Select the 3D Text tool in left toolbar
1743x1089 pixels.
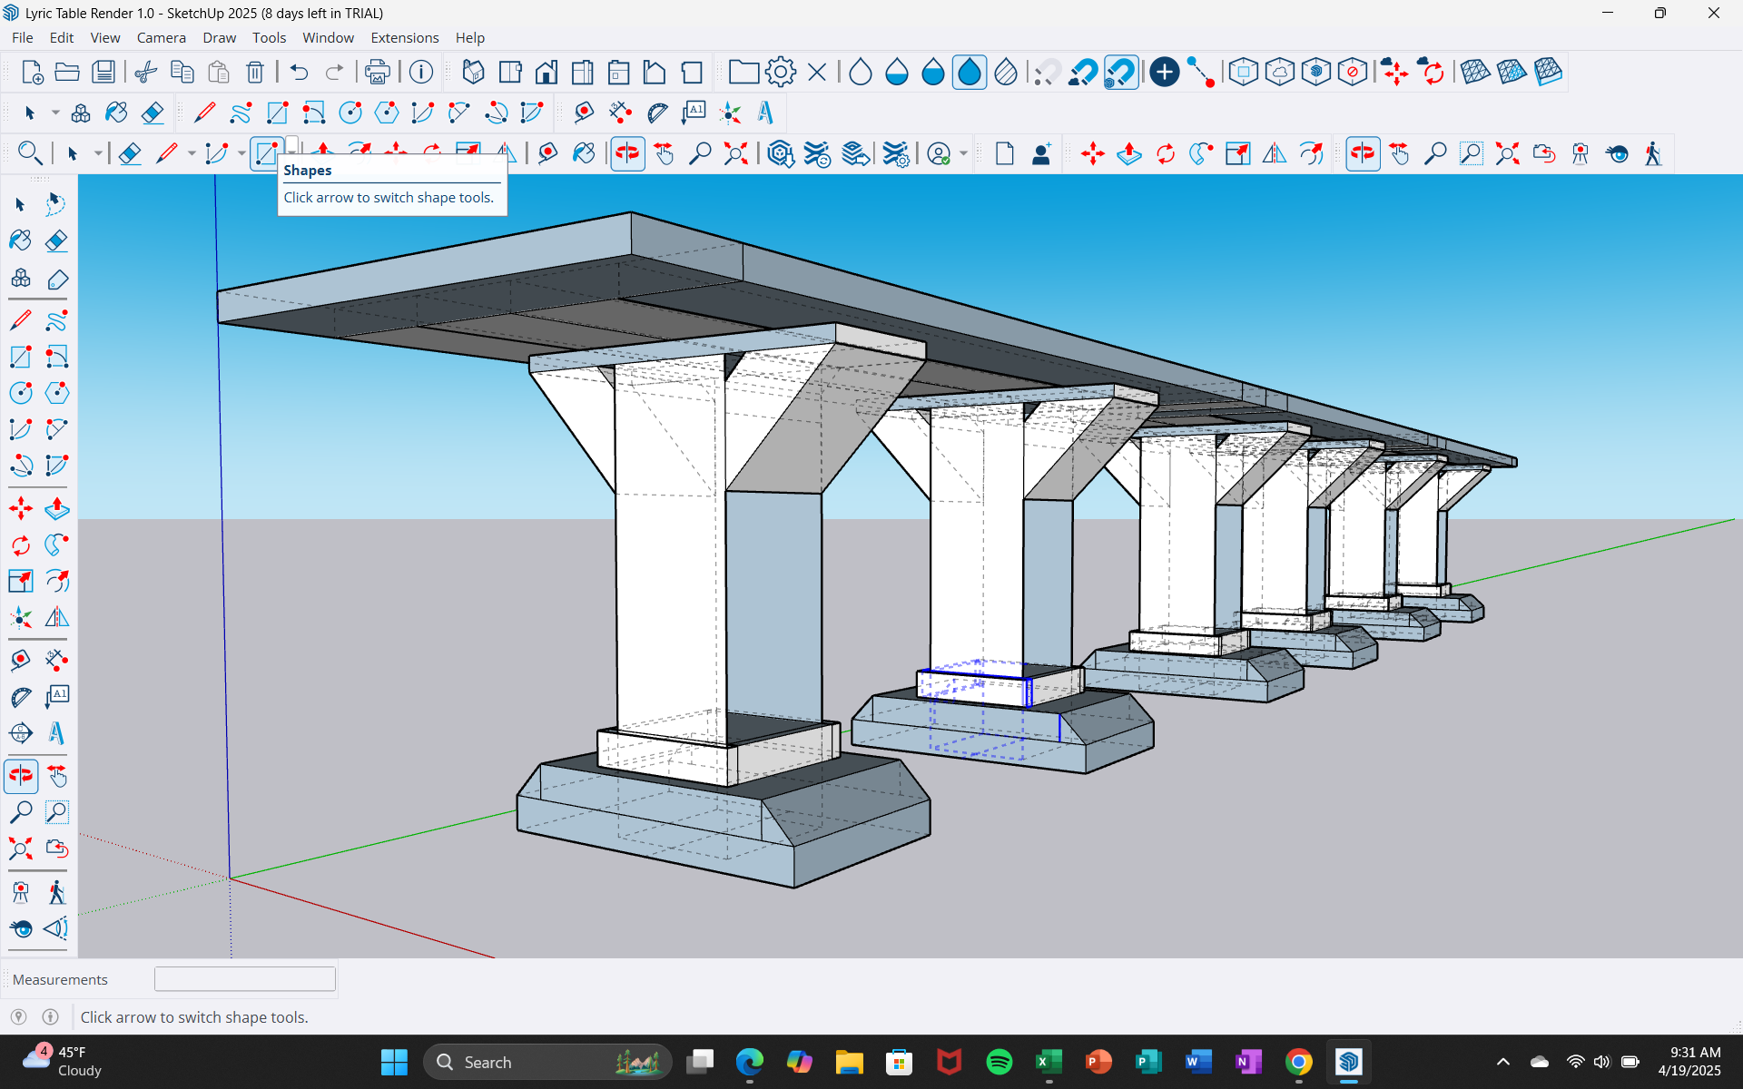point(56,732)
